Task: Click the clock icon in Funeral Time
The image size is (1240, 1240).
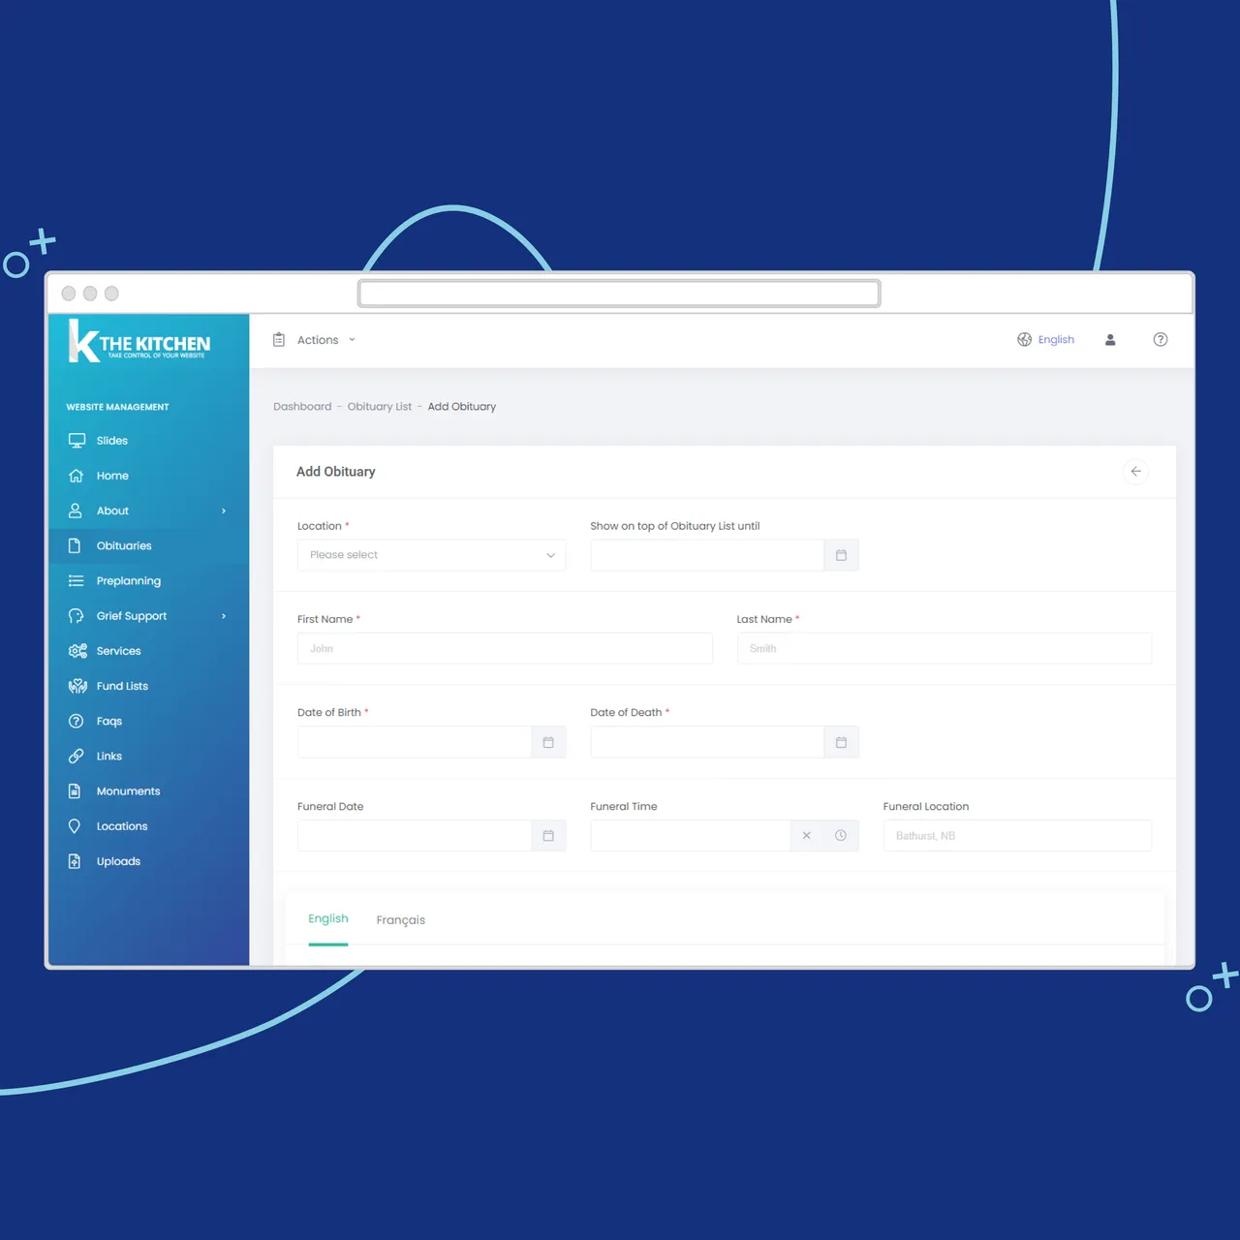Action: click(841, 836)
